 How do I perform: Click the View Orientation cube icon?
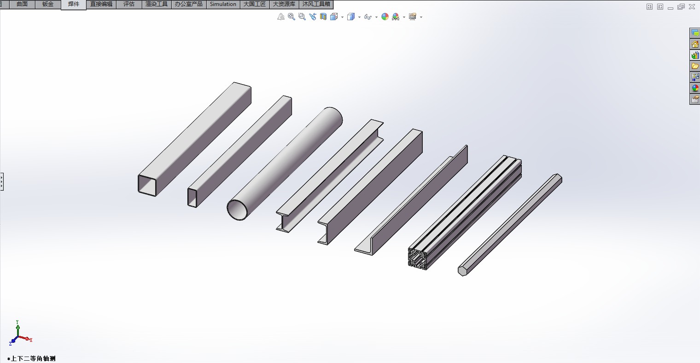pyautogui.click(x=334, y=17)
